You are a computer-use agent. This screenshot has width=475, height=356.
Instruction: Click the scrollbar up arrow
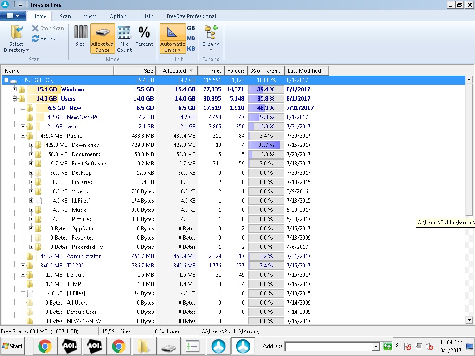click(x=469, y=80)
